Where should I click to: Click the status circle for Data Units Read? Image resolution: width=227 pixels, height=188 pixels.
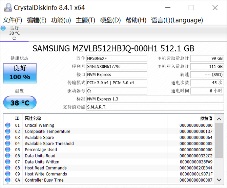point(8,156)
